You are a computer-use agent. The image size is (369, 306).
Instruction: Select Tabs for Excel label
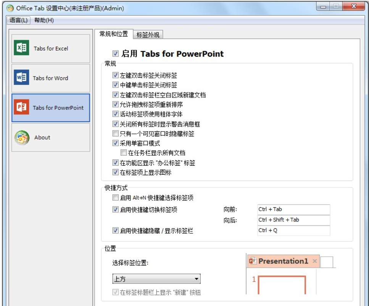point(51,48)
